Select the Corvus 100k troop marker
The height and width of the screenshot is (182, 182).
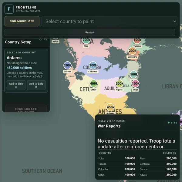click(68, 65)
